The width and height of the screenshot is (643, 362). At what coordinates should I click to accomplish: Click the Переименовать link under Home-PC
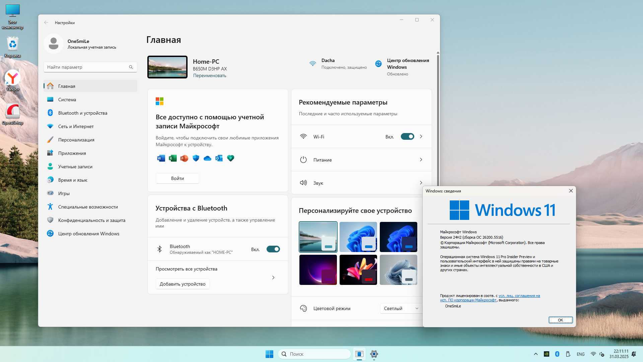tap(210, 76)
